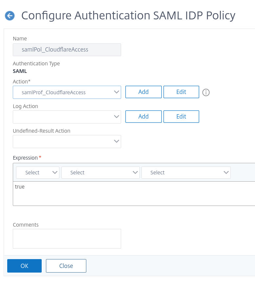Open the first Expression Select dropdown
The image size is (255, 288).
pos(37,172)
